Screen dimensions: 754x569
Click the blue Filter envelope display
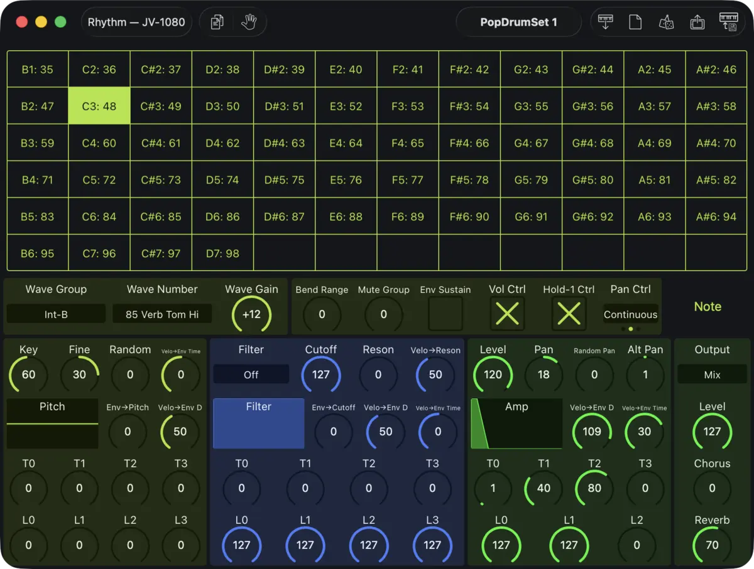(x=259, y=423)
